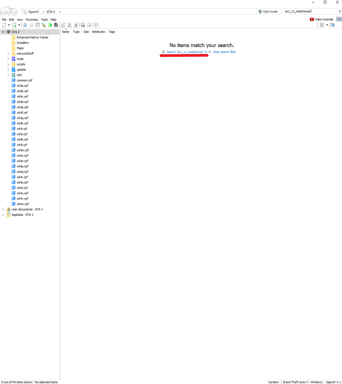Click the magnifier document toolbar icon

click(63, 25)
